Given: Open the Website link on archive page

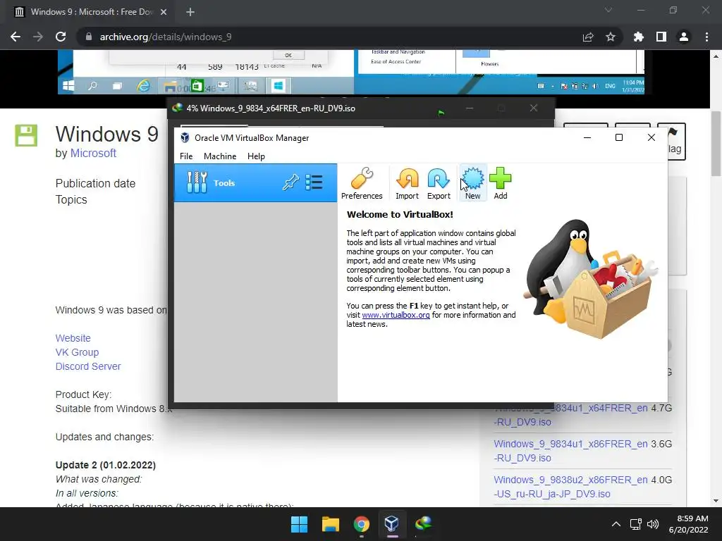Looking at the screenshot, I should [x=73, y=338].
